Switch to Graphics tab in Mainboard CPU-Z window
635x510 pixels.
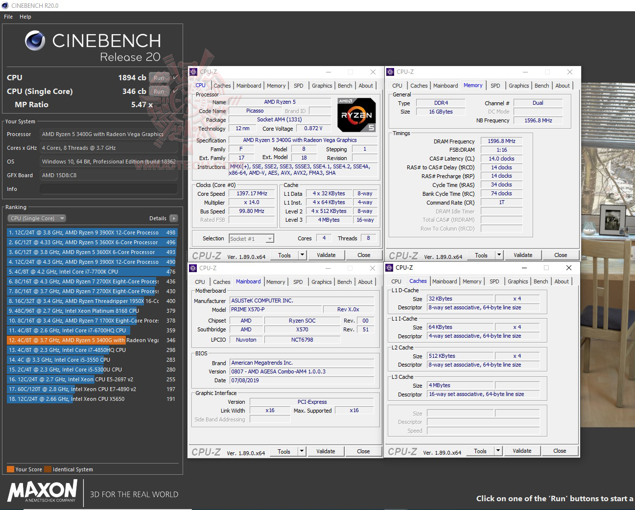322,282
